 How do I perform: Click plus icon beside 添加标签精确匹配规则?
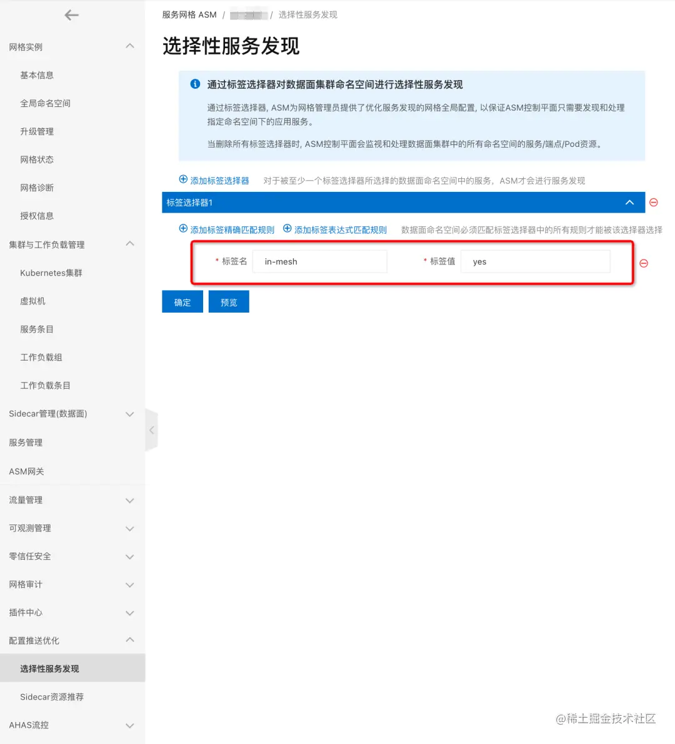pos(183,229)
